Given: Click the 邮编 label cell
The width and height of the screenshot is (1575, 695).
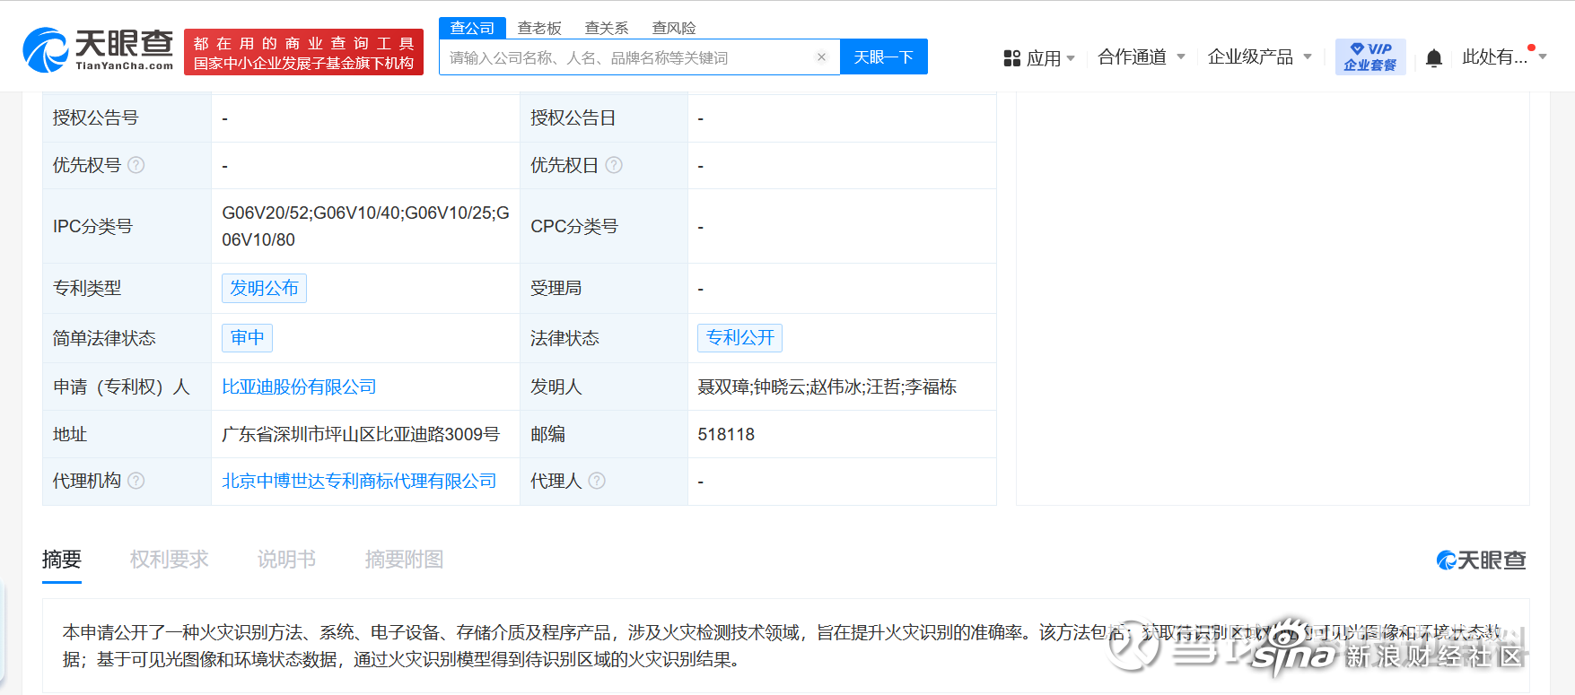Looking at the screenshot, I should tap(604, 434).
